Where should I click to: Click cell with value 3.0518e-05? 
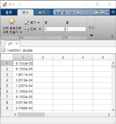point(23,102)
